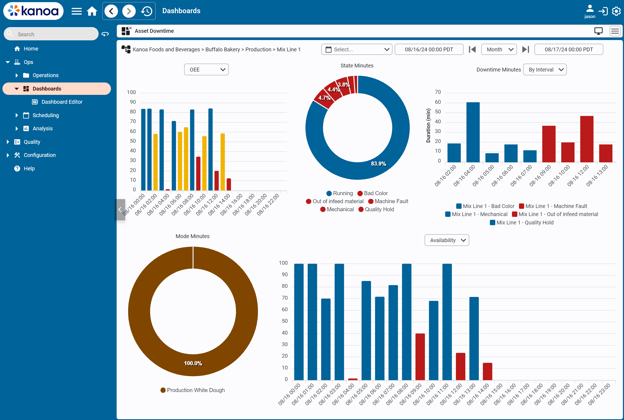Toggle Production White Dough legend
This screenshot has height=420, width=624.
coord(193,390)
